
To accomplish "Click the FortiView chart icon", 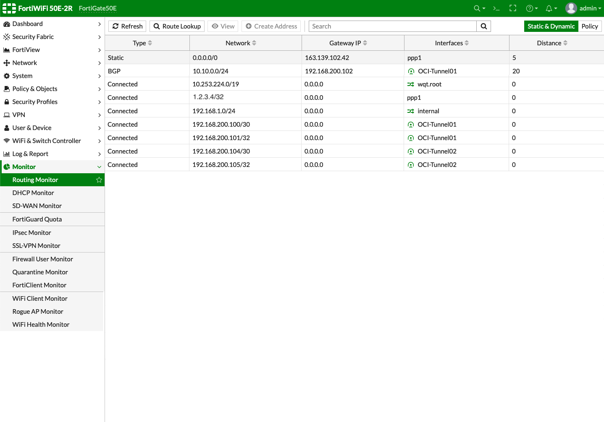I will (7, 50).
